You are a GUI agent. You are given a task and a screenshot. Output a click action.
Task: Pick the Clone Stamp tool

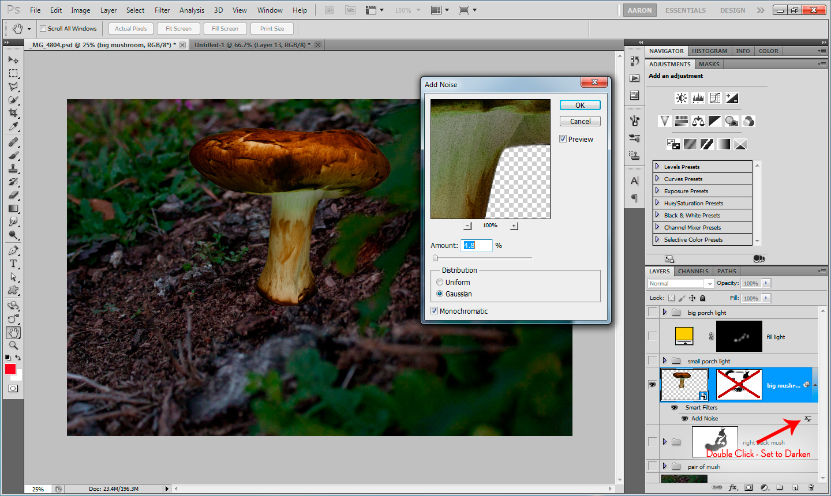(13, 168)
